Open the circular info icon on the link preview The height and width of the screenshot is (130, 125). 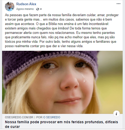tap(116, 114)
